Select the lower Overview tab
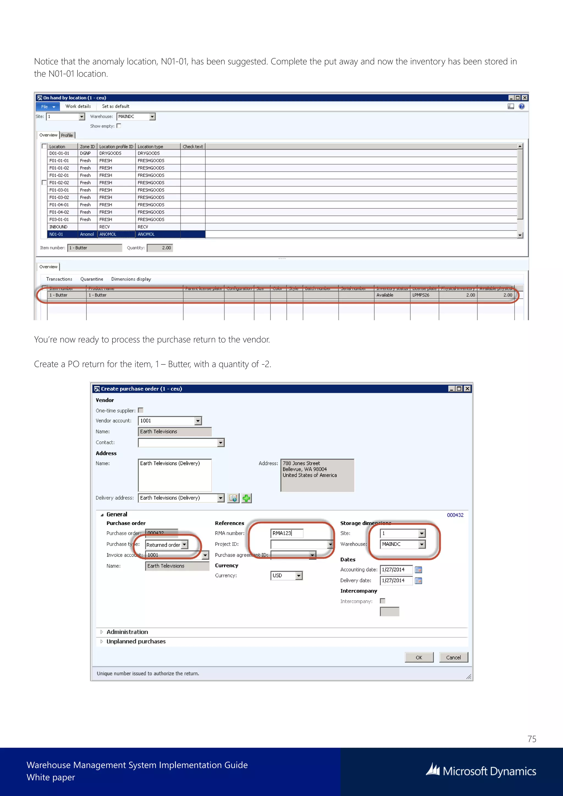The height and width of the screenshot is (796, 563). click(48, 267)
